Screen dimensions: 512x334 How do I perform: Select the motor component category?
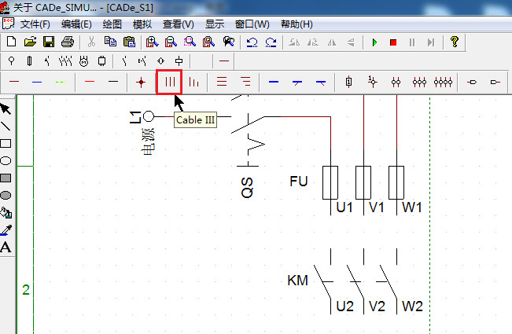[83, 61]
